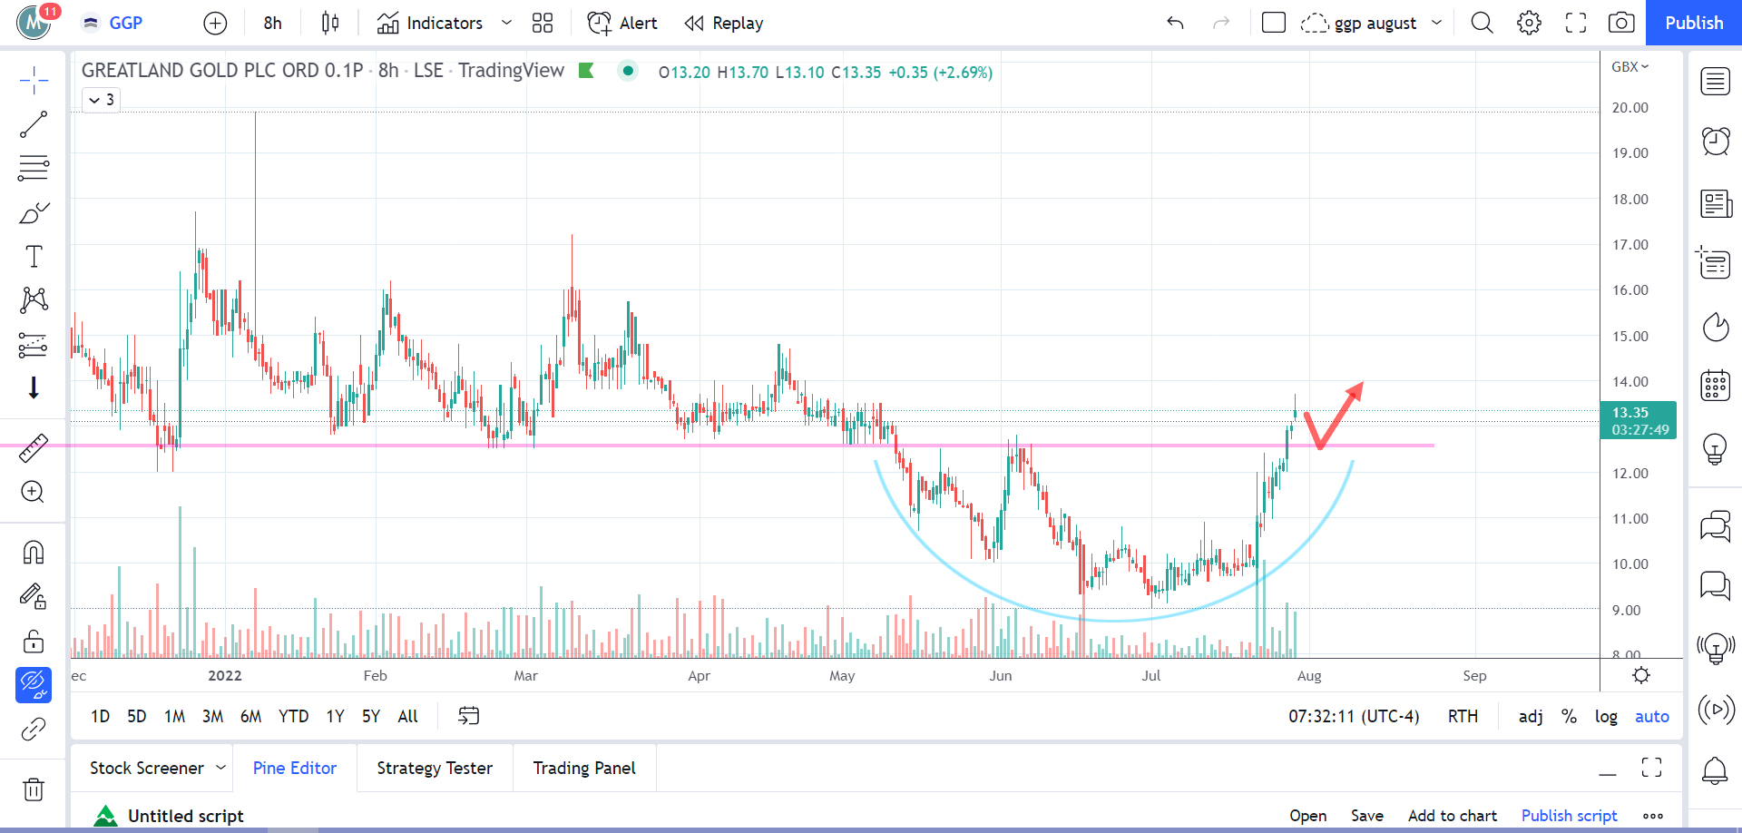Image resolution: width=1742 pixels, height=833 pixels.
Task: Expand the indicator favorites chevron
Action: pyautogui.click(x=506, y=23)
